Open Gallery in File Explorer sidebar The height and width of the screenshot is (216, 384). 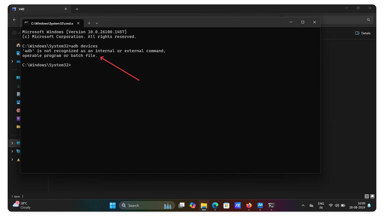pos(18,53)
